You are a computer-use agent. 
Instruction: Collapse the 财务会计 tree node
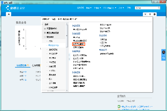tap(45, 37)
